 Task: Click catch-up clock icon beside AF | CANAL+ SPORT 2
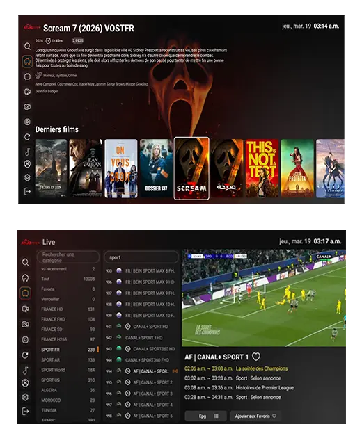coord(128,382)
